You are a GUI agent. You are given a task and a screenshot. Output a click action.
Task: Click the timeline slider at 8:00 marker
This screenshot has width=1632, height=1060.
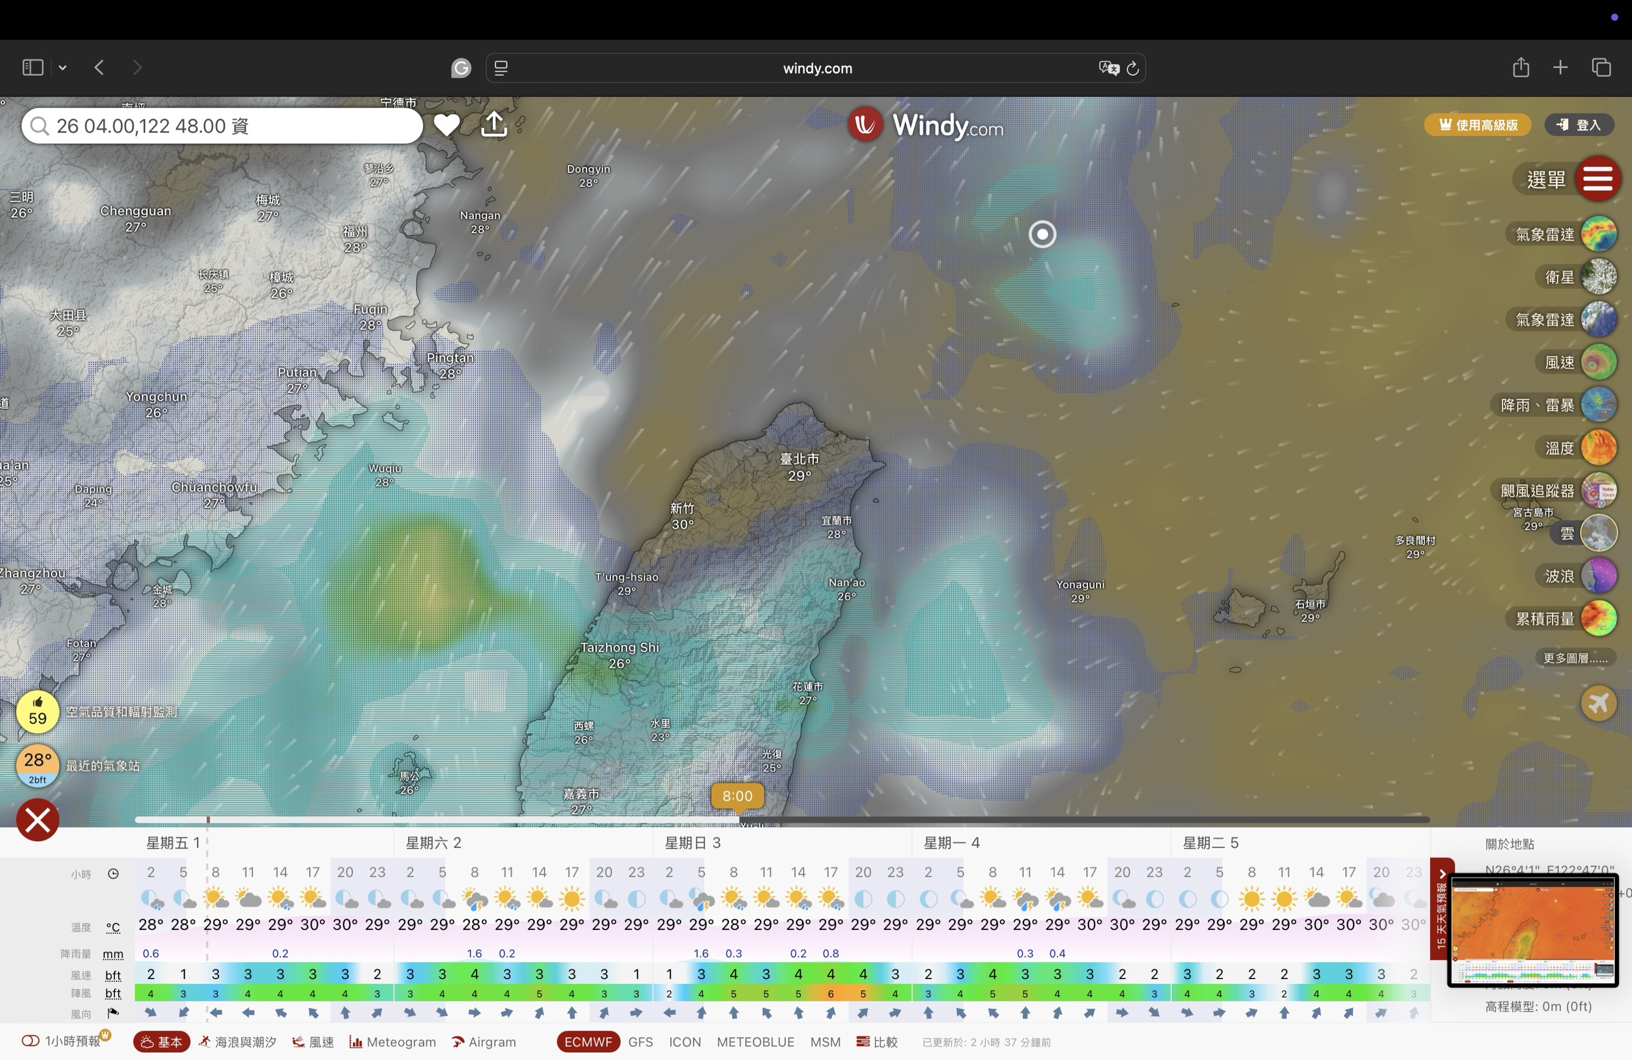tap(737, 796)
